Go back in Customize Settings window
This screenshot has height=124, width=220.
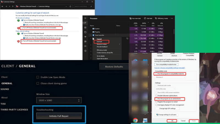pyautogui.click(x=2, y=6)
